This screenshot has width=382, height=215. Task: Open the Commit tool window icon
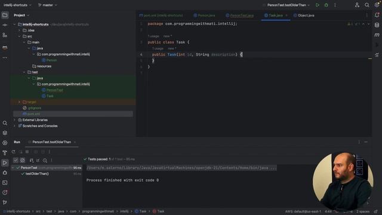(x=5, y=25)
